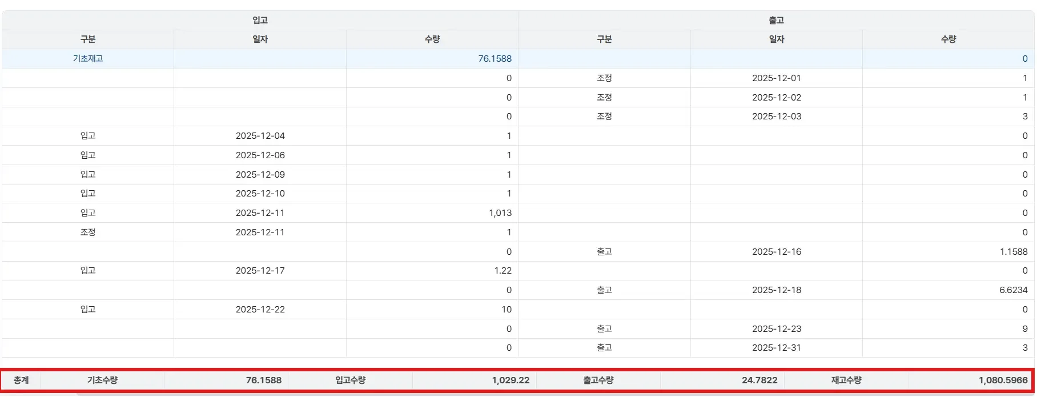This screenshot has height=397, width=1037.
Task: Select the date 2025-12-18
Action: click(x=777, y=290)
